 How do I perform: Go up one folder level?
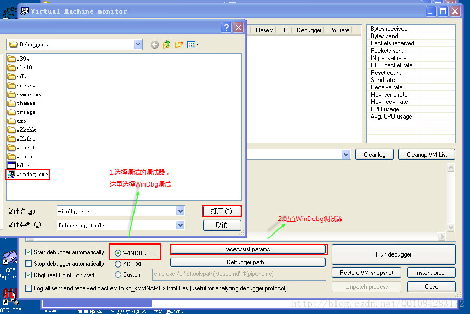[166, 44]
